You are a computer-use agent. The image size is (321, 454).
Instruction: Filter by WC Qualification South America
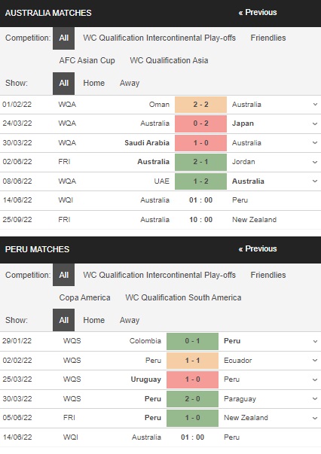coord(183,297)
